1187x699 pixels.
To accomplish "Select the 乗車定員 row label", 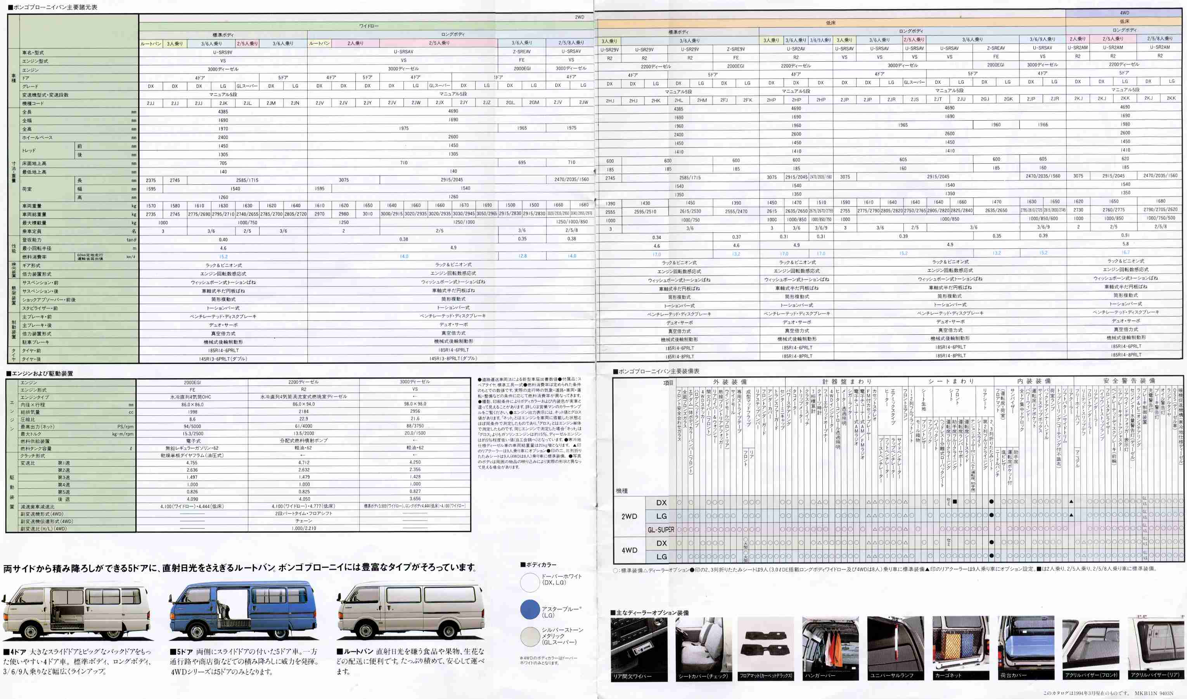I will 31,231.
